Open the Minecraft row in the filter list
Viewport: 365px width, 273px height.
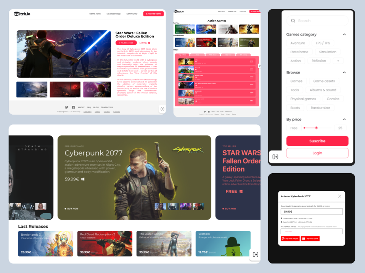pos(217,69)
